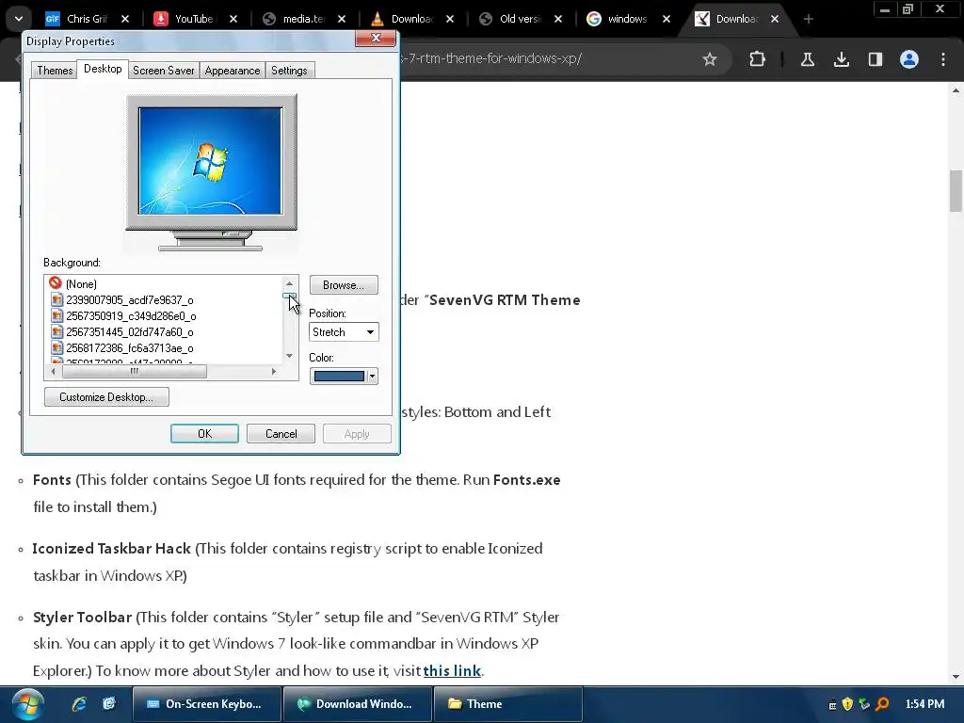This screenshot has width=964, height=723.
Task: Close the YouTube tab
Action: pos(233,19)
